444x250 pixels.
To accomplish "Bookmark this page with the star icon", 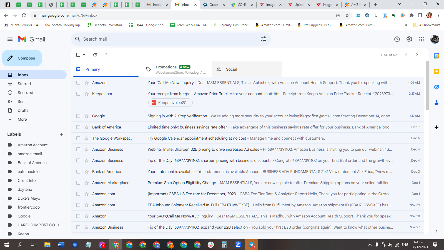I will 347,15.
